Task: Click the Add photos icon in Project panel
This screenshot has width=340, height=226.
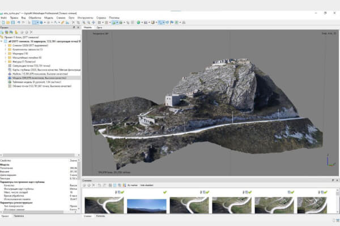Action: tap(7, 32)
